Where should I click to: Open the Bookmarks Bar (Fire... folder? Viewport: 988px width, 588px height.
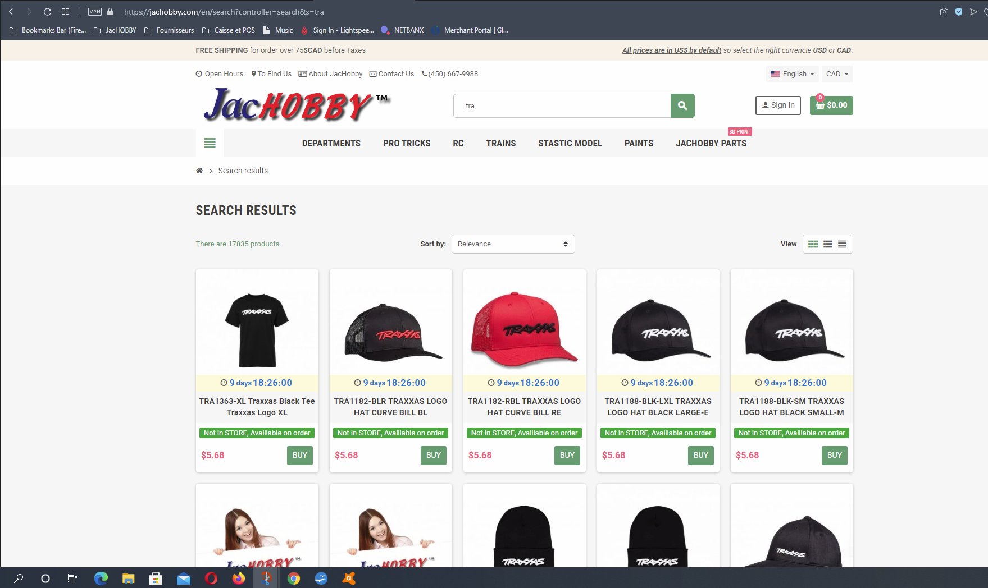(48, 30)
